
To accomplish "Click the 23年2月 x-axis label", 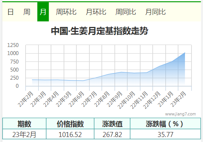I will (x=178, y=99).
